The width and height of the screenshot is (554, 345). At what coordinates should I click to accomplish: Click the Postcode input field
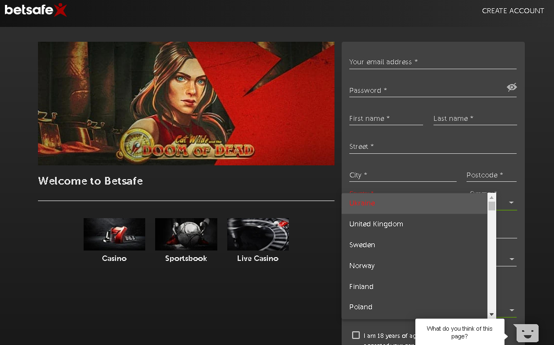point(491,175)
